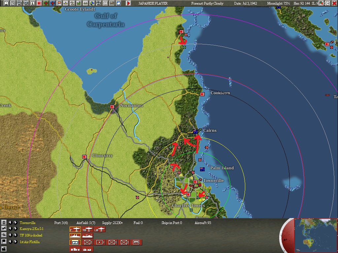Viewport: 338px width, 253px height.
Task: Open the OP operations report icon
Action: tap(105, 3)
